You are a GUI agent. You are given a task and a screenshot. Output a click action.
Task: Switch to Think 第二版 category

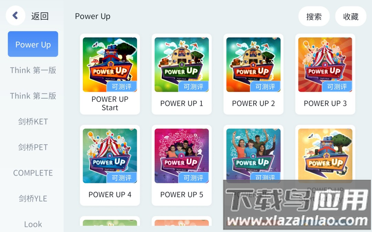(x=33, y=96)
